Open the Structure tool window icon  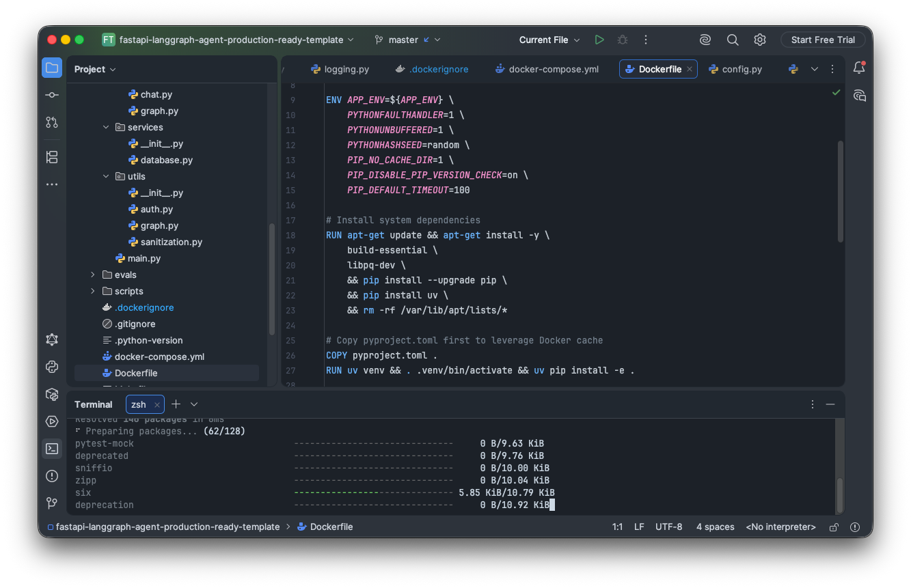click(52, 157)
